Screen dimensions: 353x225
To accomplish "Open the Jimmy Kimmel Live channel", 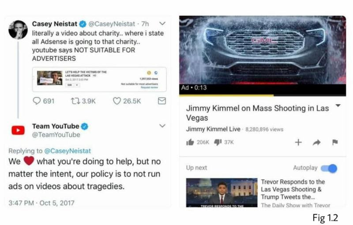I will click(x=213, y=129).
